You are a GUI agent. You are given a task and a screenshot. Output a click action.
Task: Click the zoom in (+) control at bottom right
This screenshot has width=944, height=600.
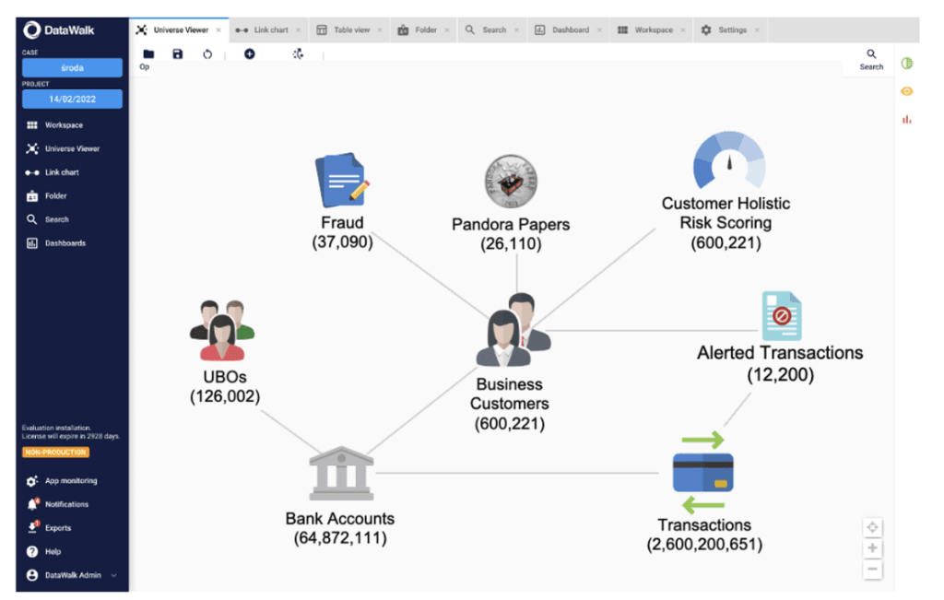872,547
